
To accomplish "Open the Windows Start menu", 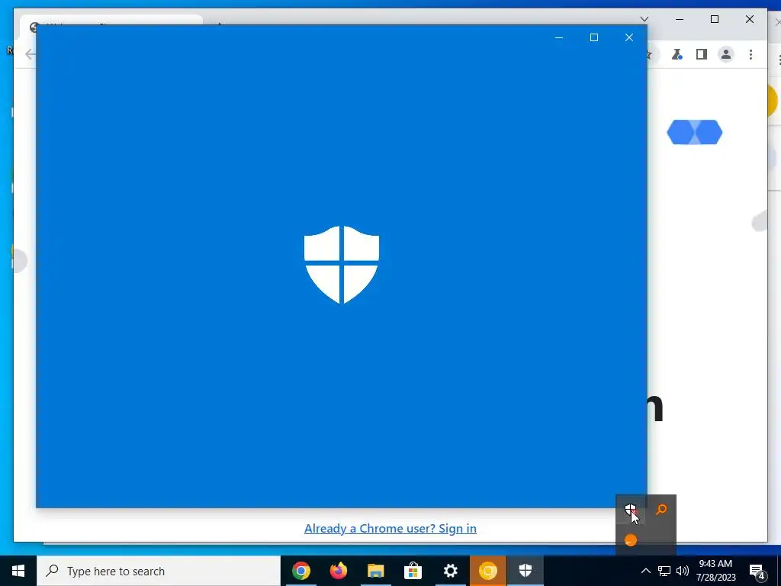I will (18, 571).
